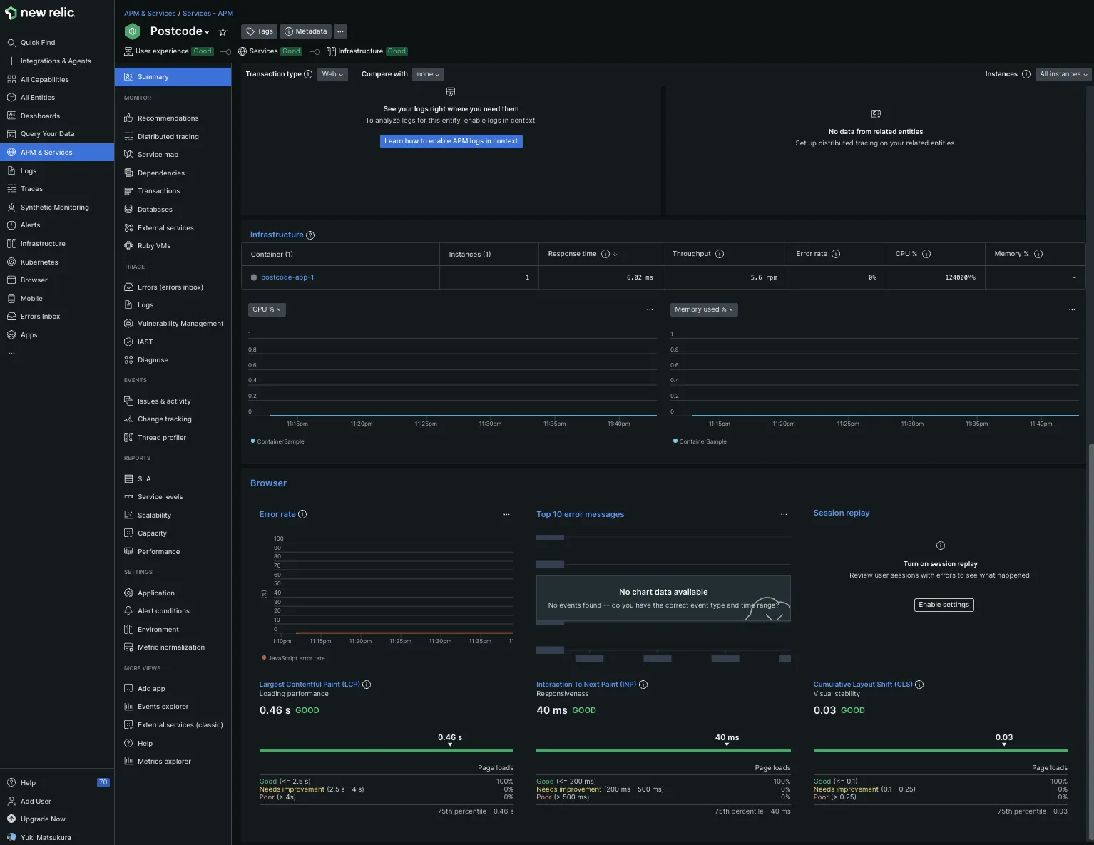Click the Largest Contentful Paint info icon

pyautogui.click(x=367, y=685)
